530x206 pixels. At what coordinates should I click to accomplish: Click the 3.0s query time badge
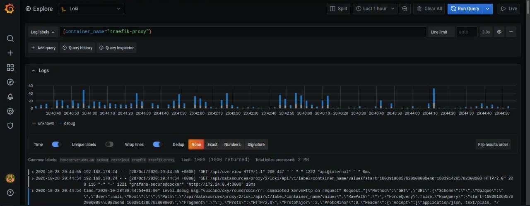tap(486, 32)
